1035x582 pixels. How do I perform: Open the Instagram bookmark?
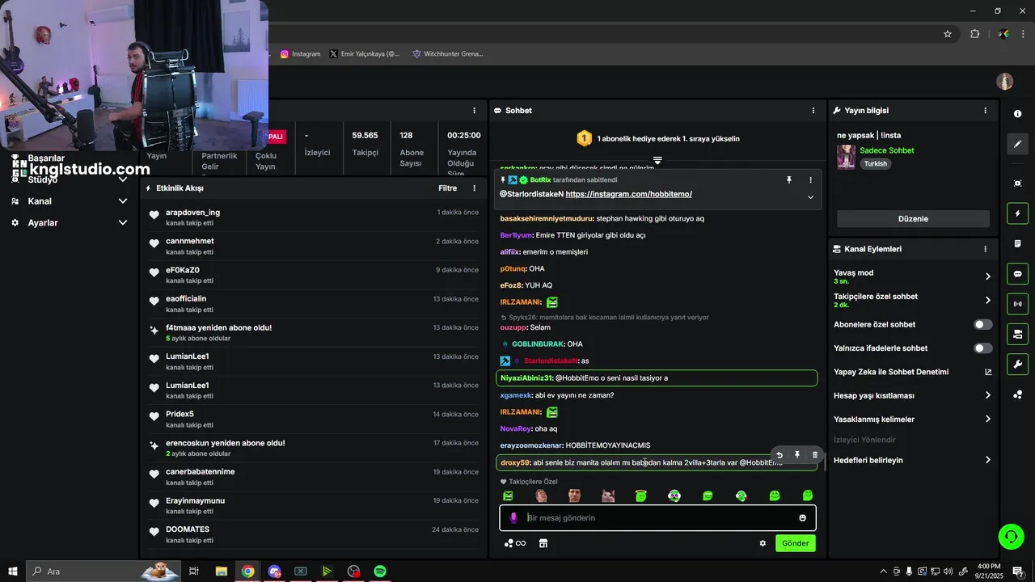tap(301, 54)
